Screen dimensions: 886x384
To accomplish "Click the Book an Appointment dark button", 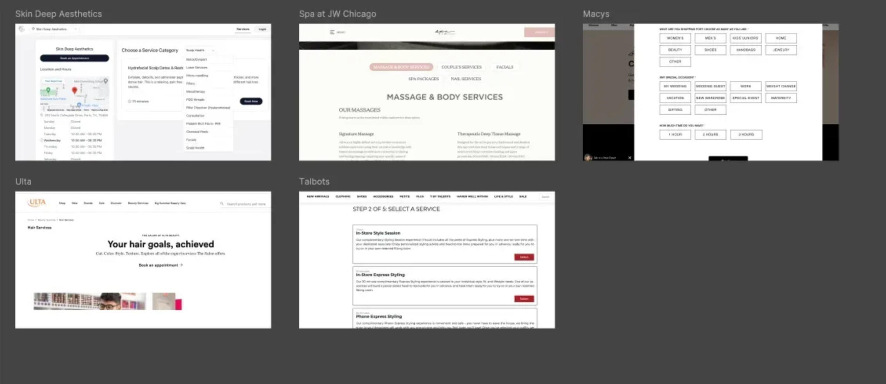I will (74, 58).
